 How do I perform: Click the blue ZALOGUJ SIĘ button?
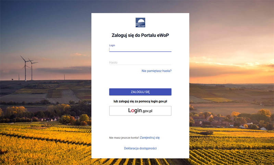[x=140, y=92]
